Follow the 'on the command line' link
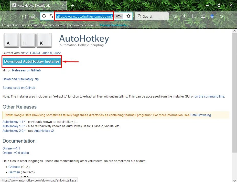The height and width of the screenshot is (182, 237). pyautogui.click(x=209, y=97)
